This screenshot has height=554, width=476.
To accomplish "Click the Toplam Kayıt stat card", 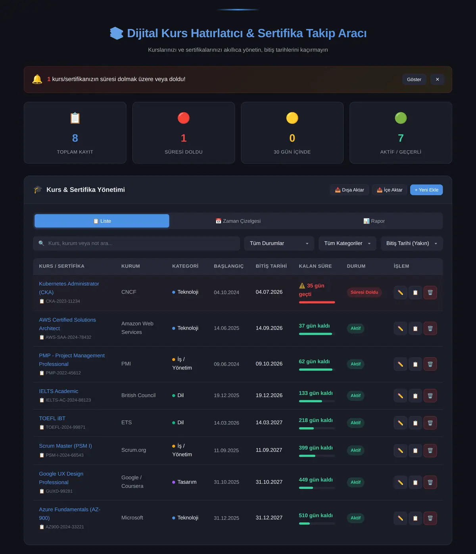I will pos(75,133).
